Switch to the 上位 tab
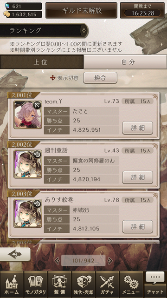 [41, 62]
